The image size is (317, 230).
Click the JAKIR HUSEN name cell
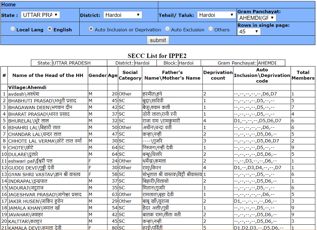(48, 201)
